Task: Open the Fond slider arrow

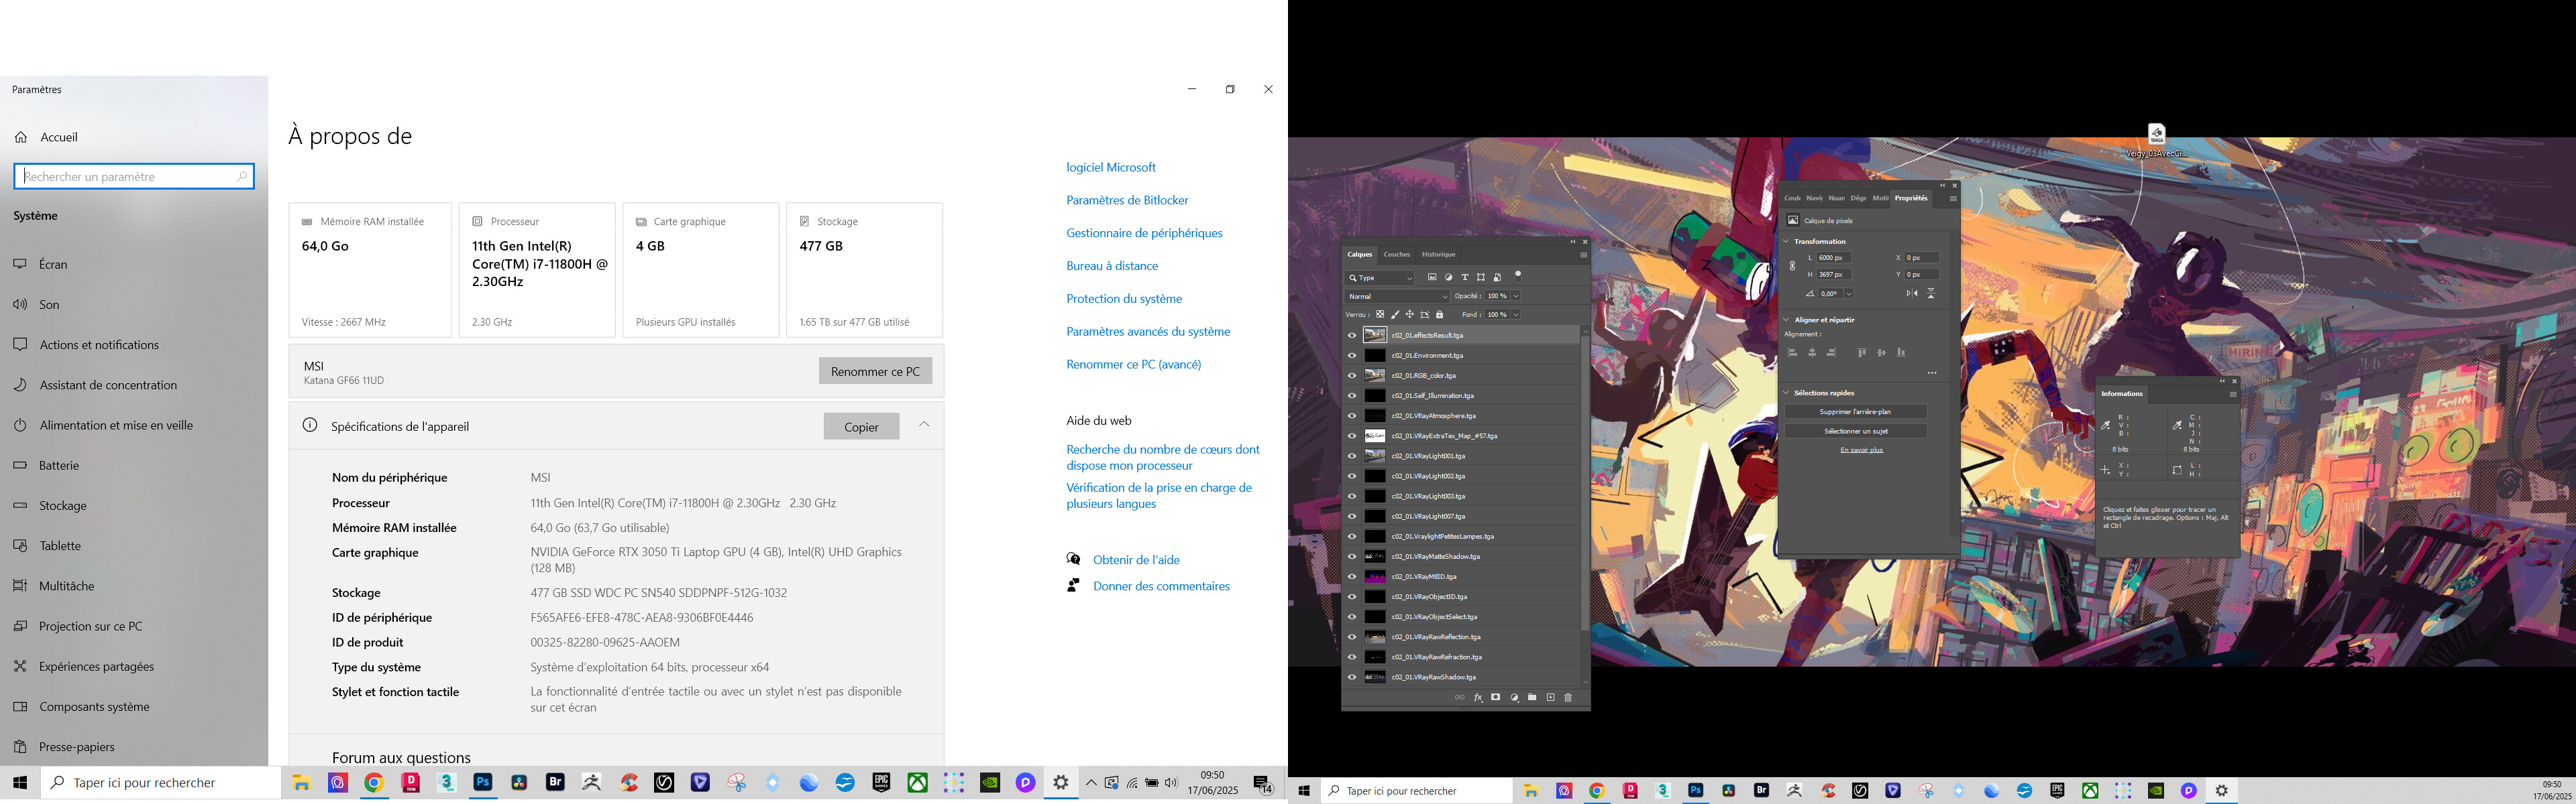Action: tap(1516, 315)
